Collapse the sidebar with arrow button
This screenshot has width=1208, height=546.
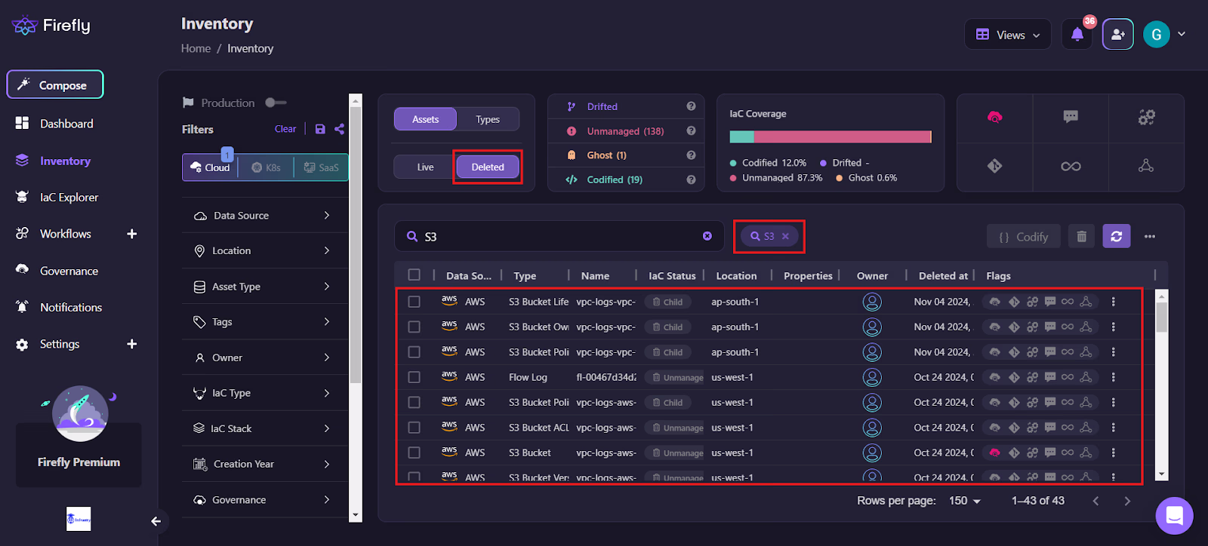156,521
